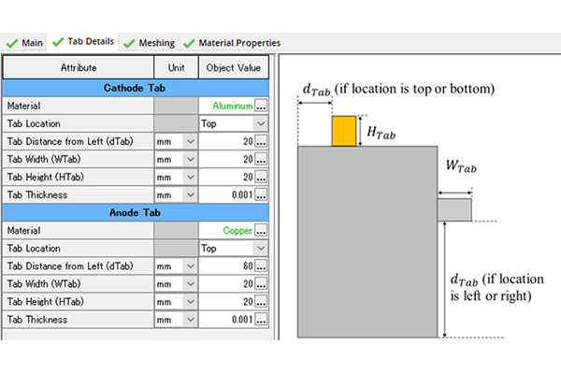This screenshot has width=561, height=373.
Task: Open the Meshing tab
Action: tap(150, 43)
